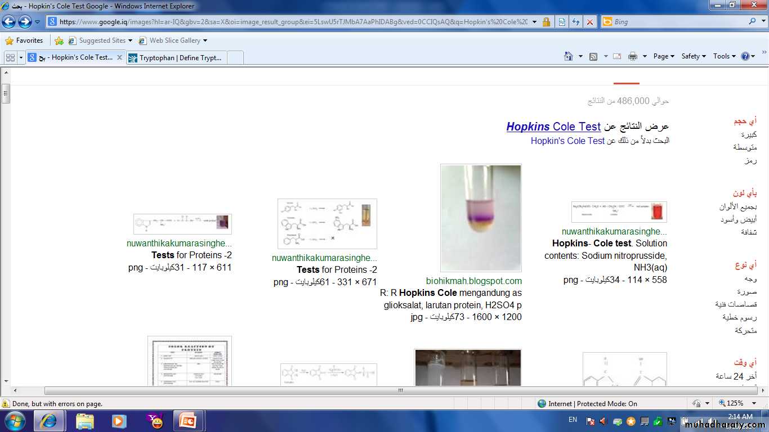Mute sound via taskbar speaker icon
Screen dimensions: 769x432
603,421
